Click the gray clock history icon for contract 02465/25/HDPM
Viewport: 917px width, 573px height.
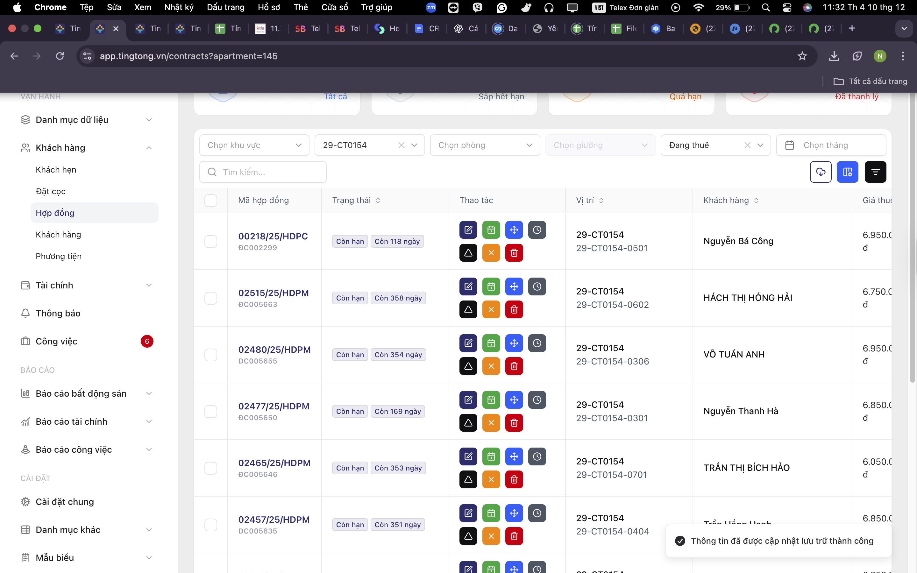click(x=537, y=457)
